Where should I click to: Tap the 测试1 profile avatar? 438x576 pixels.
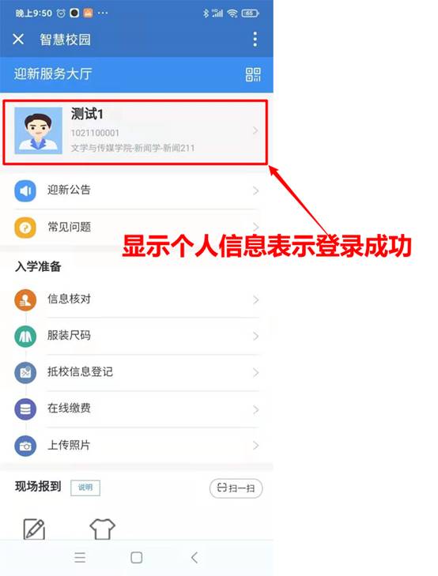point(38,130)
